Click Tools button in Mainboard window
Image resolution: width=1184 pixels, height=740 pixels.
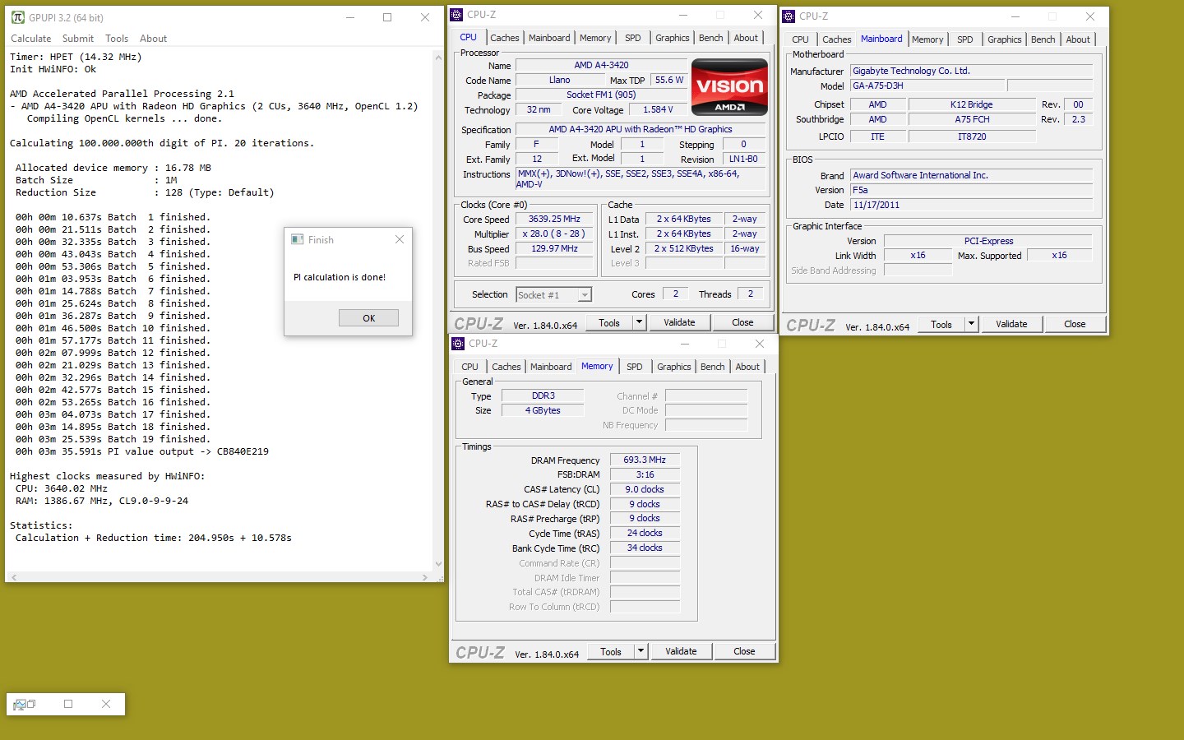(941, 325)
